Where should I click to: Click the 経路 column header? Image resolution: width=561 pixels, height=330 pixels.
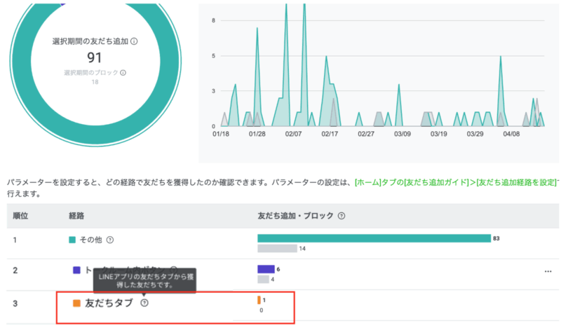(76, 216)
